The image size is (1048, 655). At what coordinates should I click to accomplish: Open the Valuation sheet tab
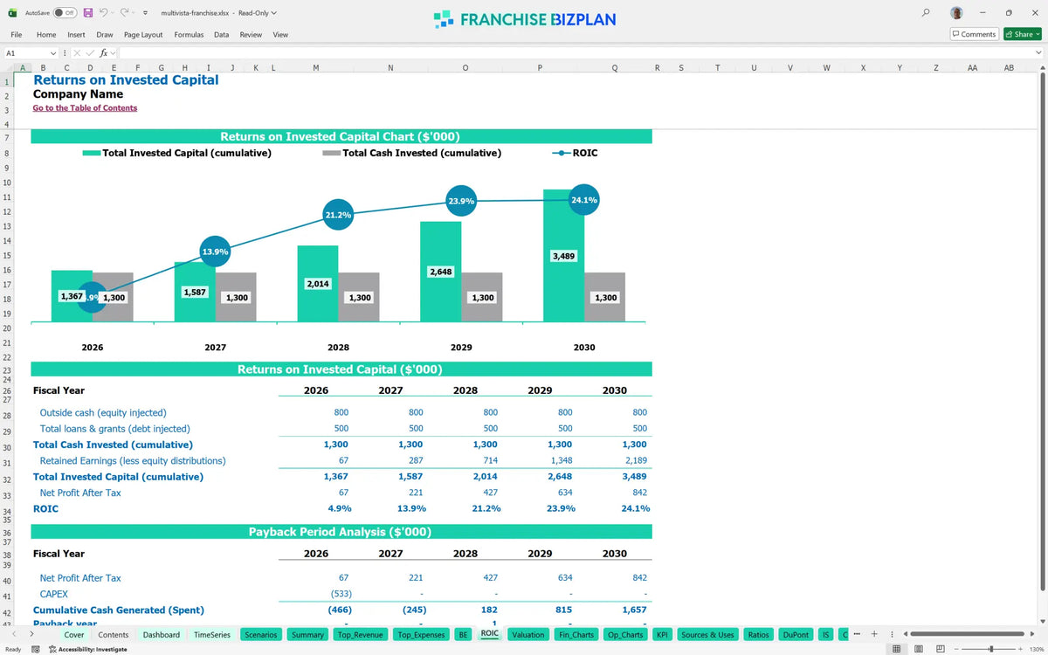pyautogui.click(x=528, y=635)
